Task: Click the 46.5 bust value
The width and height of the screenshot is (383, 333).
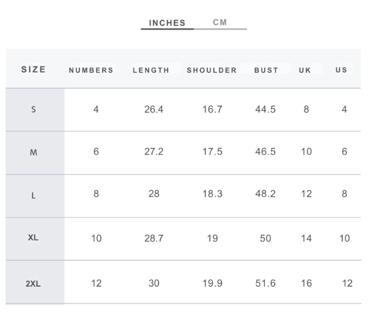Action: tap(265, 151)
